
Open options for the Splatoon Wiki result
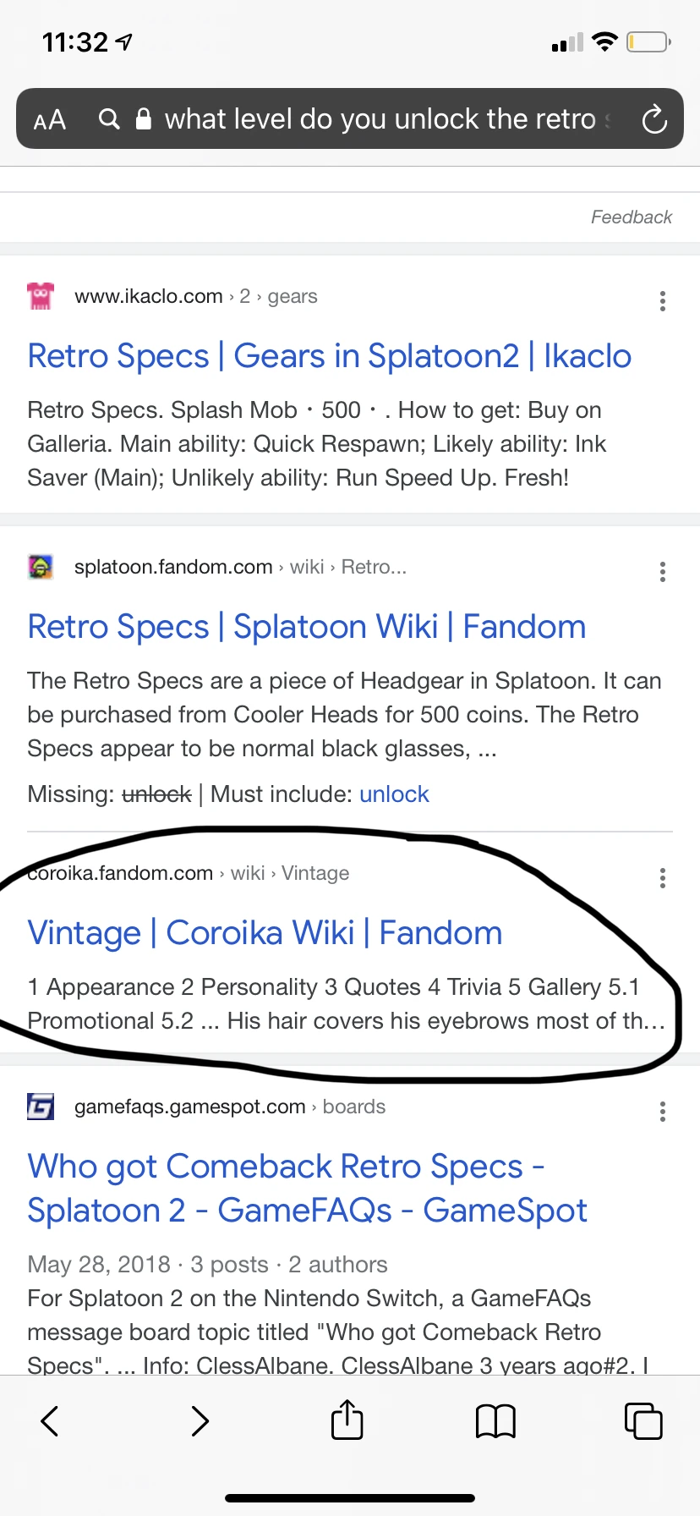663,572
